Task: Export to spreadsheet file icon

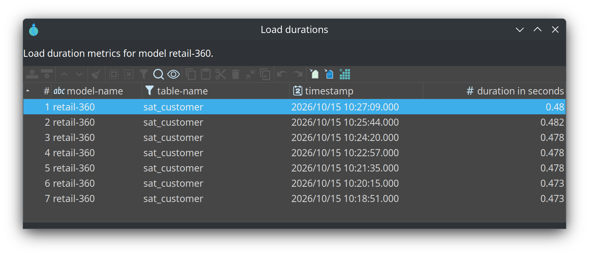Action: [314, 74]
